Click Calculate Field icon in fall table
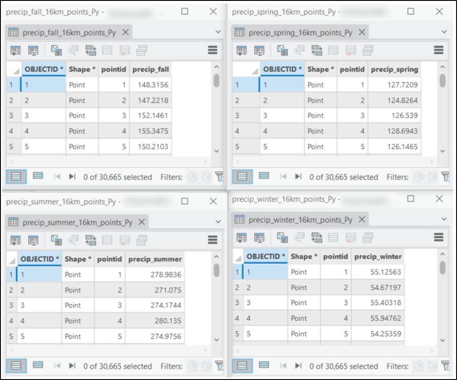The image size is (457, 380). point(33,50)
